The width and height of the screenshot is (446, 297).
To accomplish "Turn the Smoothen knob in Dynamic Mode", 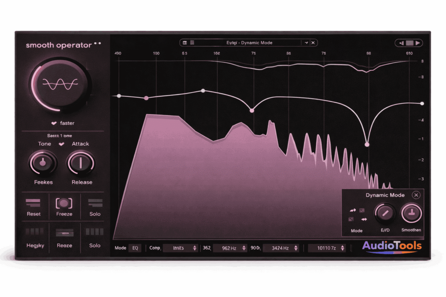I will click(411, 213).
